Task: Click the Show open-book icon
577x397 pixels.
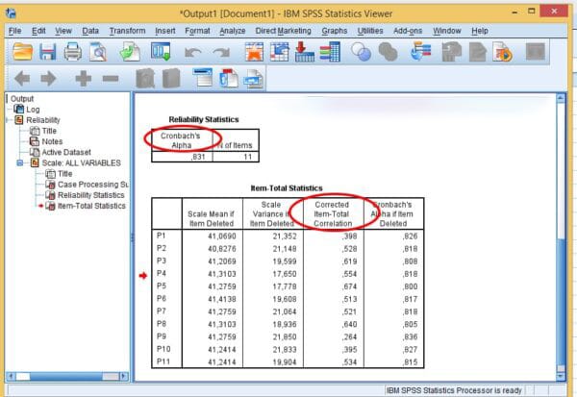Action: click(x=145, y=79)
